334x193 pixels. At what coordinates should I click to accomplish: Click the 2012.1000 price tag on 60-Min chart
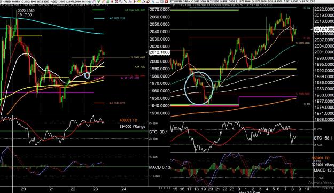(160, 52)
